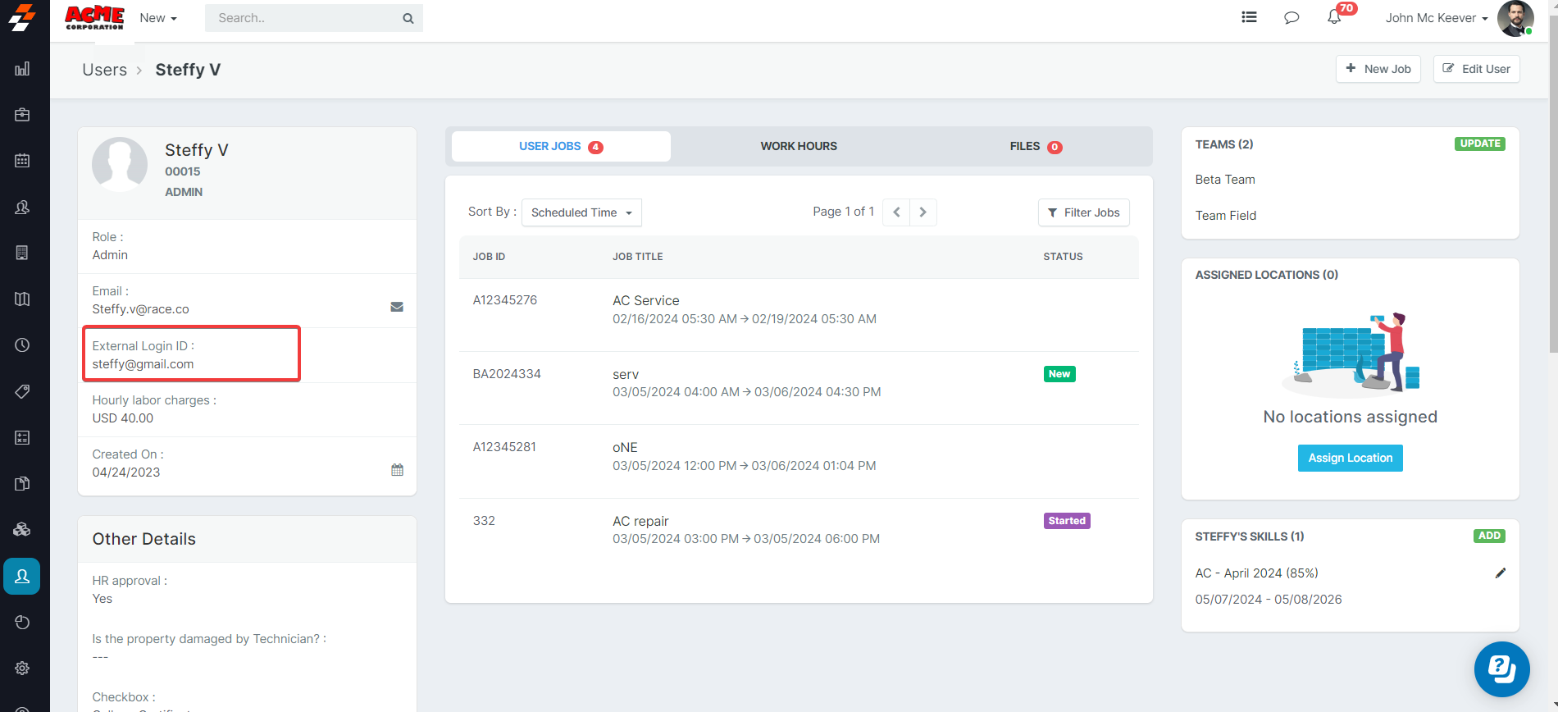This screenshot has height=712, width=1558.
Task: Switch to the Files tab
Action: click(1034, 146)
